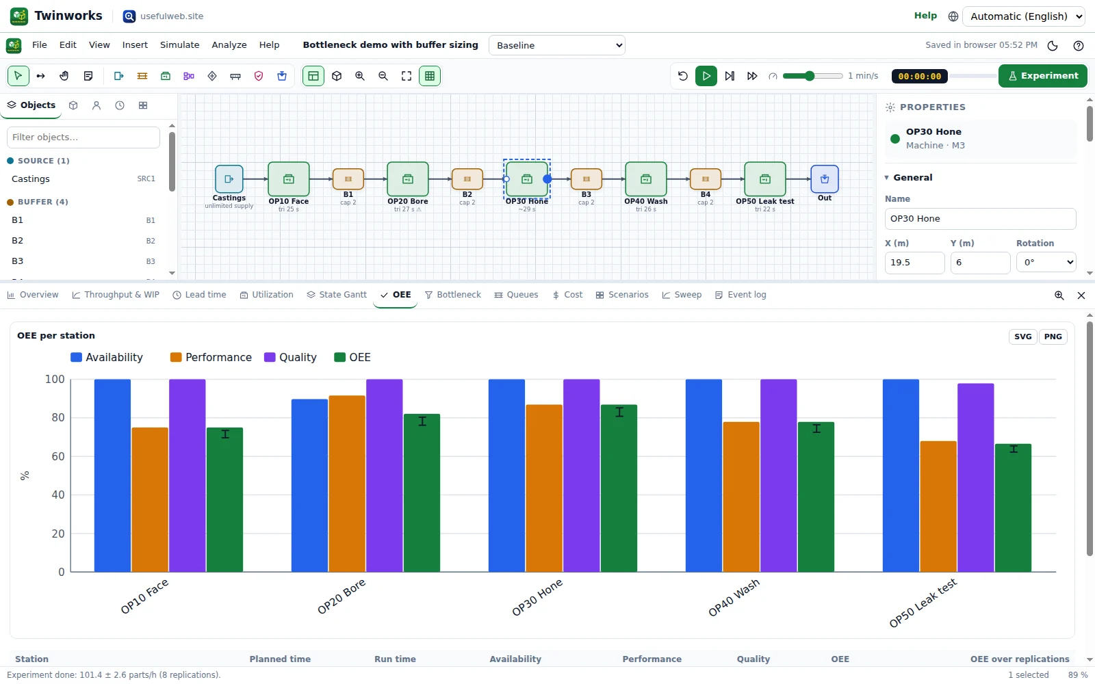Open the Rotation dropdown
This screenshot has width=1095, height=684.
(x=1046, y=262)
